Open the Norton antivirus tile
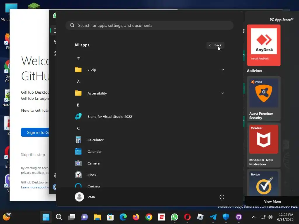Screen dimensions: 299x224 [x=264, y=183]
